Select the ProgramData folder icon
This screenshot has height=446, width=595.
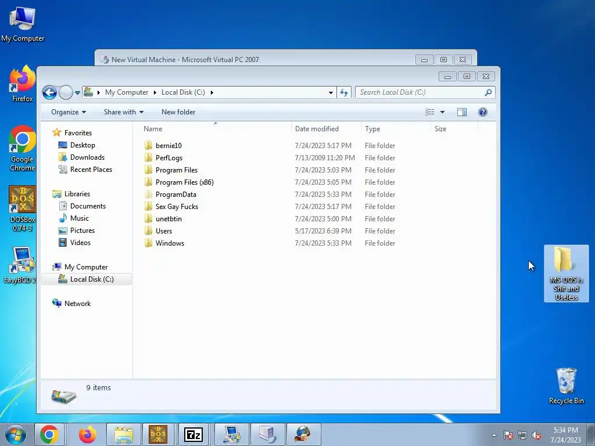tap(148, 194)
